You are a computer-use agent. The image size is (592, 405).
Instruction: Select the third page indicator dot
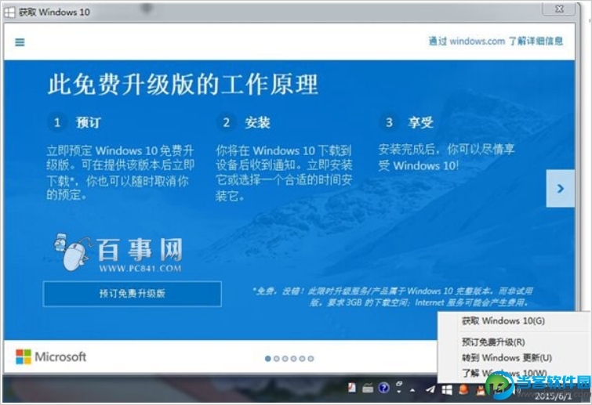click(285, 358)
